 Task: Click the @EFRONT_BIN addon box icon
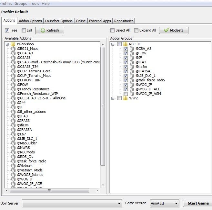point(13,80)
